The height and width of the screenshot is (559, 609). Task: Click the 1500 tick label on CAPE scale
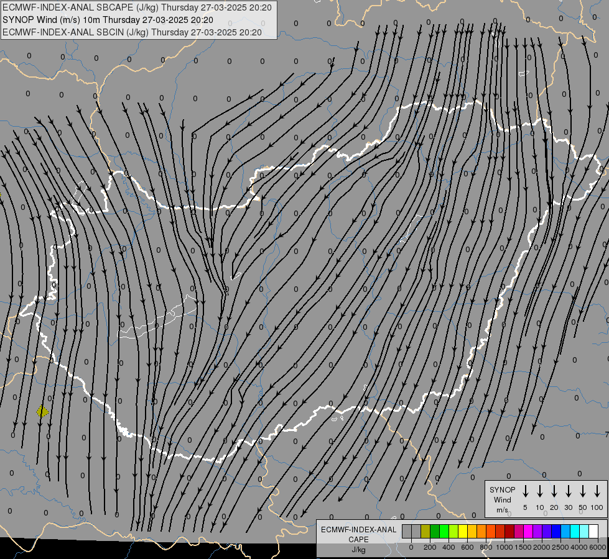523,547
